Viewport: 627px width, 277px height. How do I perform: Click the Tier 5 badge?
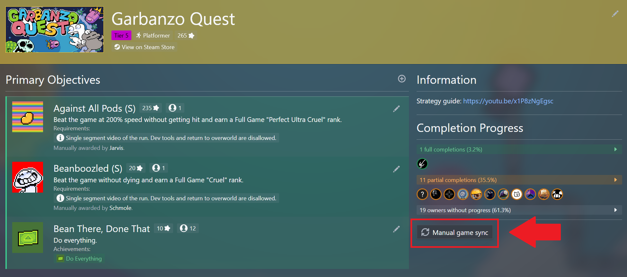pyautogui.click(x=121, y=36)
